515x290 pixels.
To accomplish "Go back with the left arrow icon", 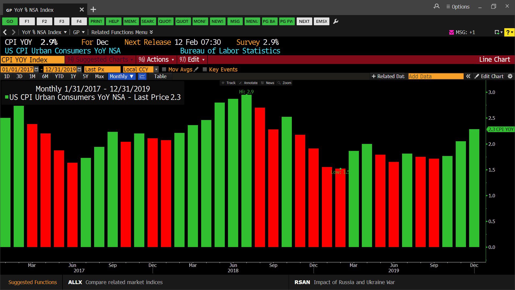I will [x=5, y=32].
